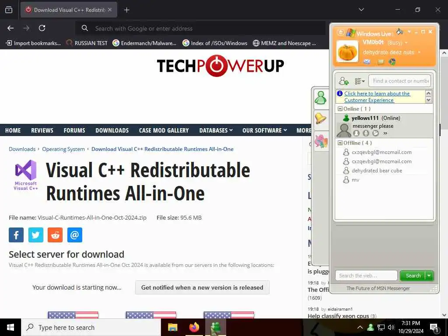The width and height of the screenshot is (448, 336).
Task: Open the Windows Start menu
Action: pyautogui.click(x=10, y=327)
